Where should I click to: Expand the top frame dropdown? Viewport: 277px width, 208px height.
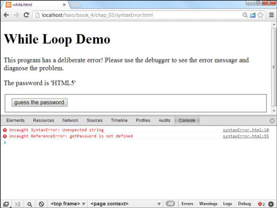pyautogui.click(x=68, y=204)
